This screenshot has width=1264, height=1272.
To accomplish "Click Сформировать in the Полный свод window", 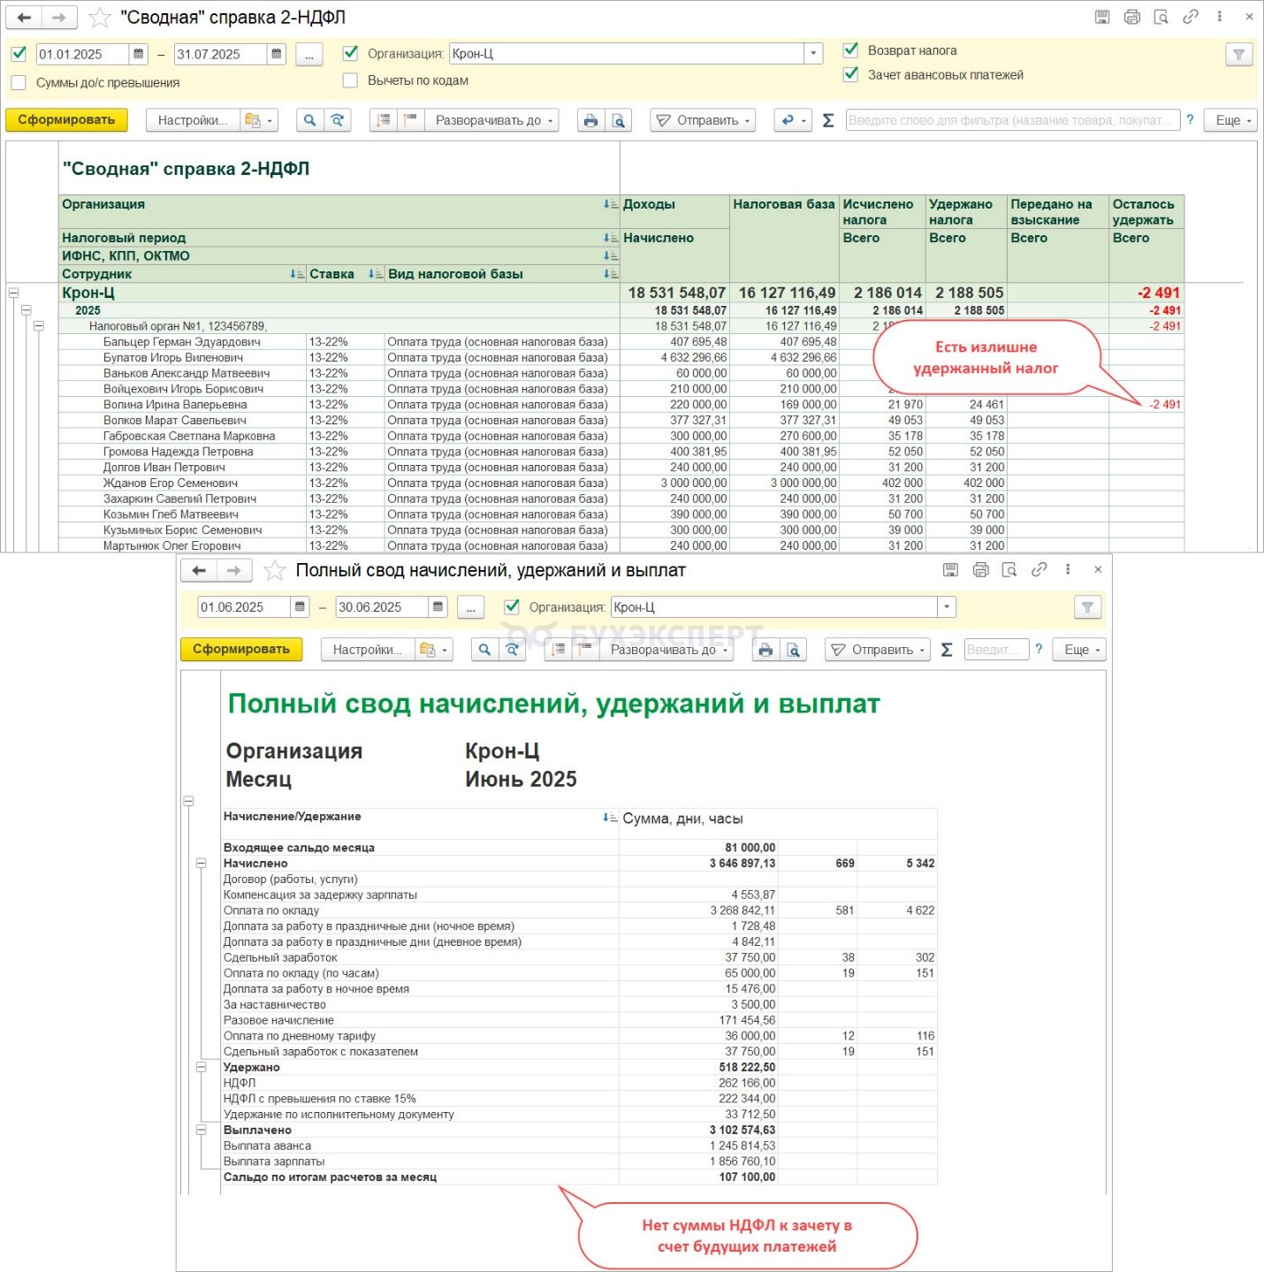I will (x=241, y=650).
